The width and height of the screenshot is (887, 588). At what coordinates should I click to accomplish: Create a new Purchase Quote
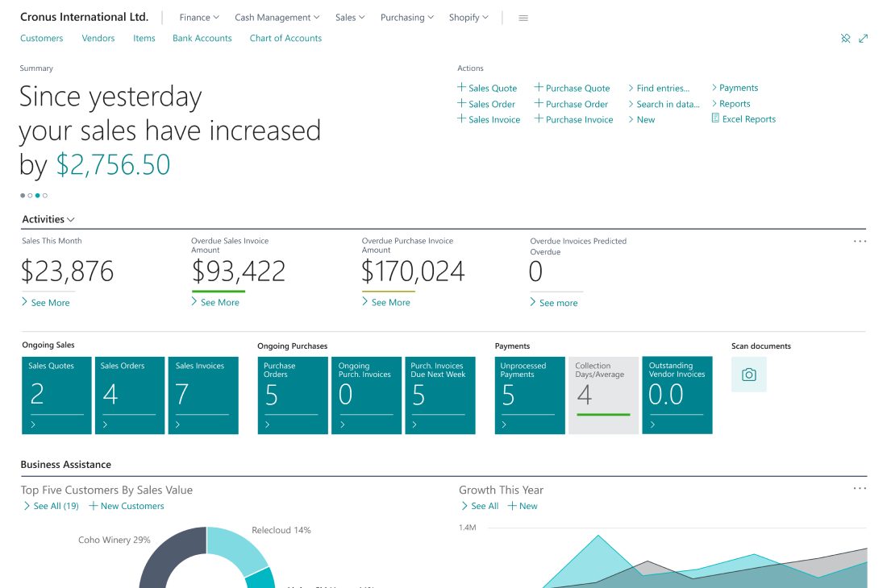point(572,88)
